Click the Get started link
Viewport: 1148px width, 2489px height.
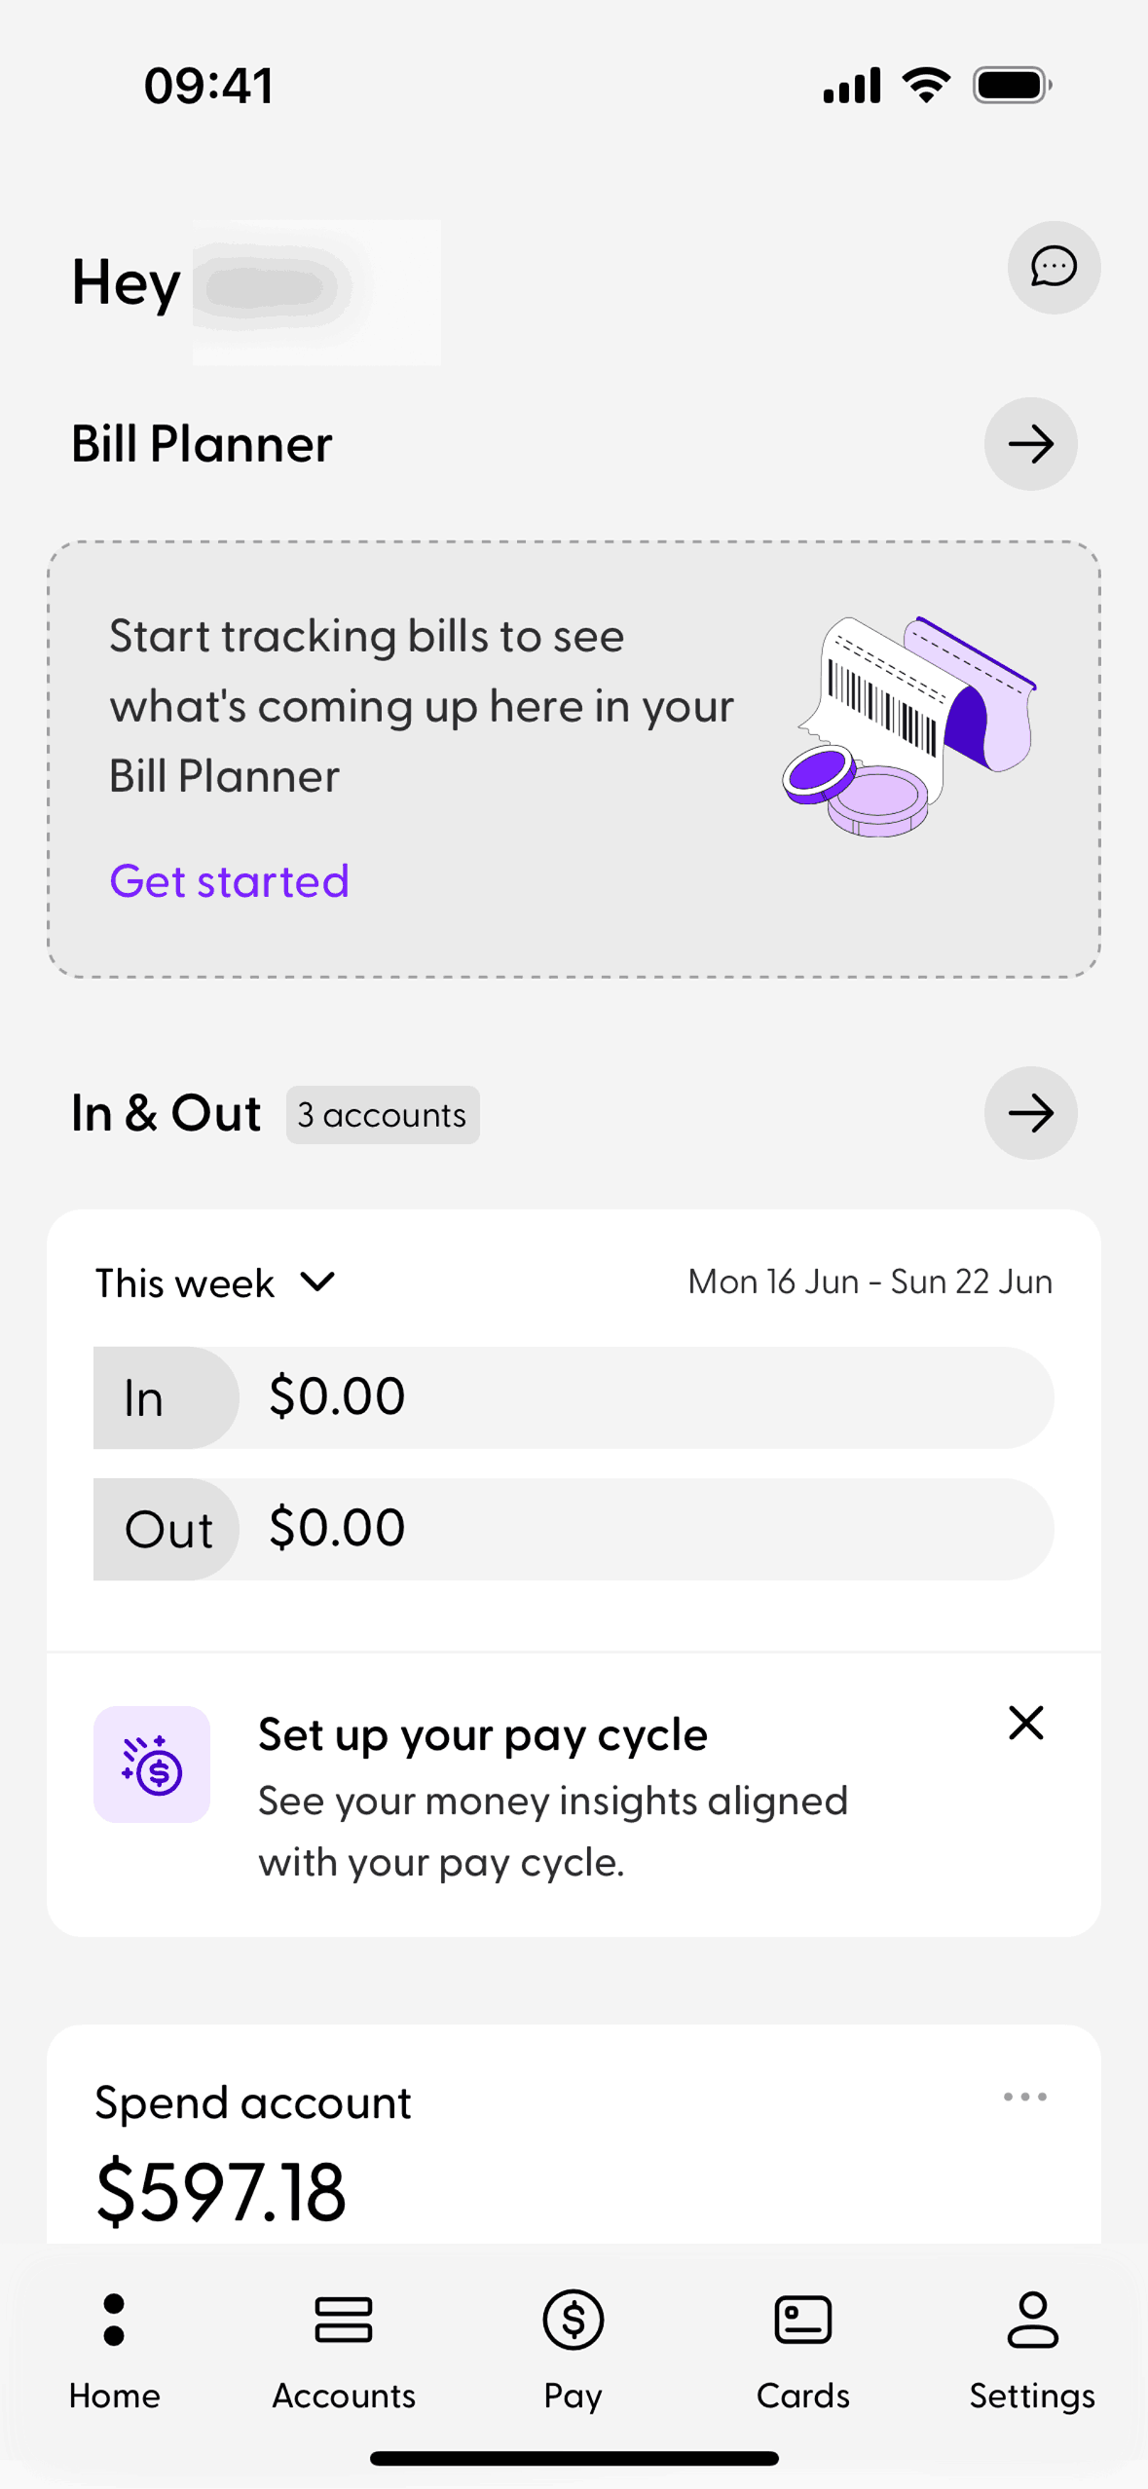click(229, 881)
